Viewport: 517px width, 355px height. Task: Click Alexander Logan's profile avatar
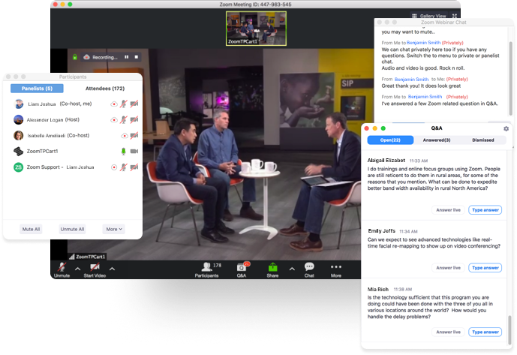click(x=19, y=120)
